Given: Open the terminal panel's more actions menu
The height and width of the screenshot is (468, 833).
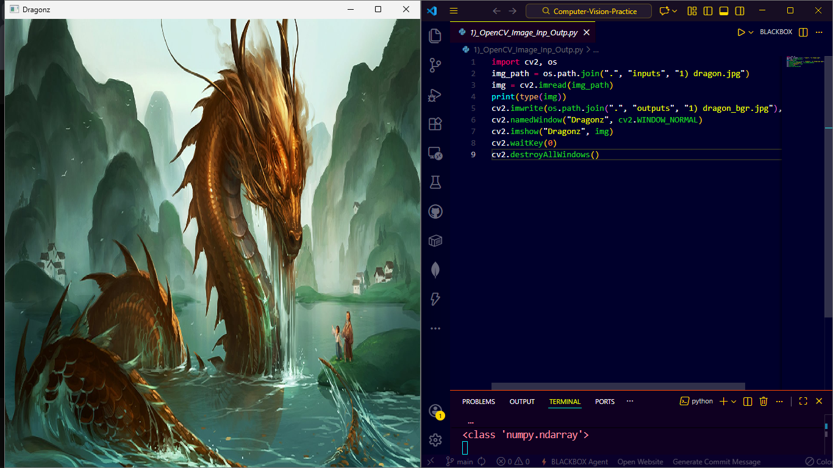Looking at the screenshot, I should (x=780, y=401).
